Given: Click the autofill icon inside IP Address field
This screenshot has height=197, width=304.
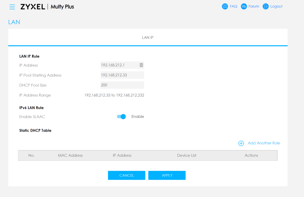Looking at the screenshot, I should (x=141, y=65).
